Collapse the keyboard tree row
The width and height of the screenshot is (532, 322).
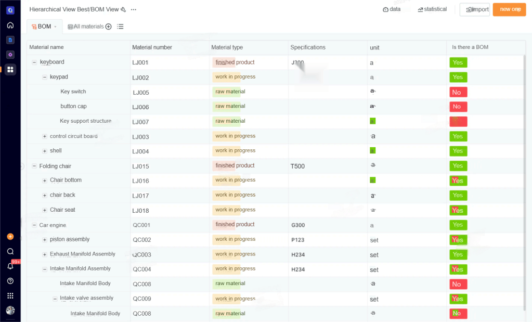tap(34, 62)
